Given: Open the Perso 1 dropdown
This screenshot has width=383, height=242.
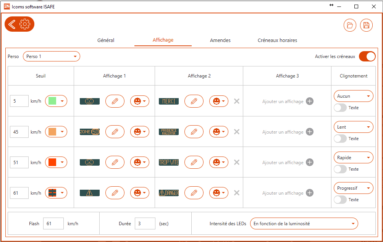Looking at the screenshot, I should click(x=52, y=56).
